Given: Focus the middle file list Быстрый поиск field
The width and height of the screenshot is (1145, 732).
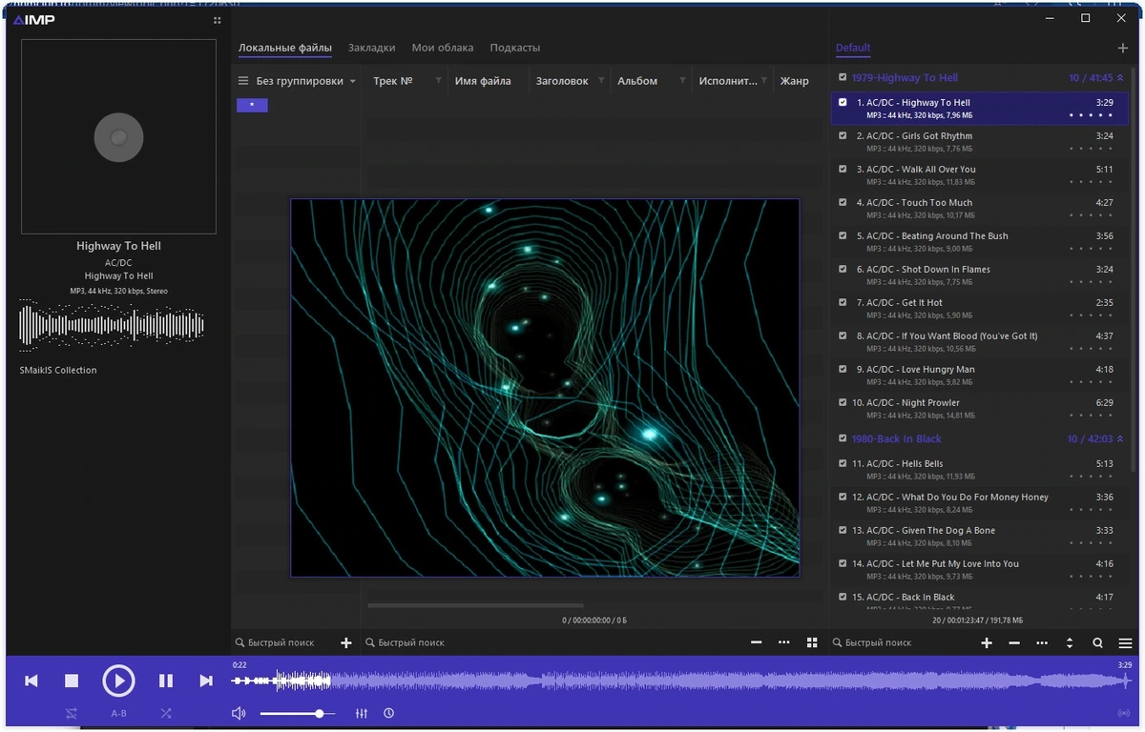Looking at the screenshot, I should click(553, 642).
